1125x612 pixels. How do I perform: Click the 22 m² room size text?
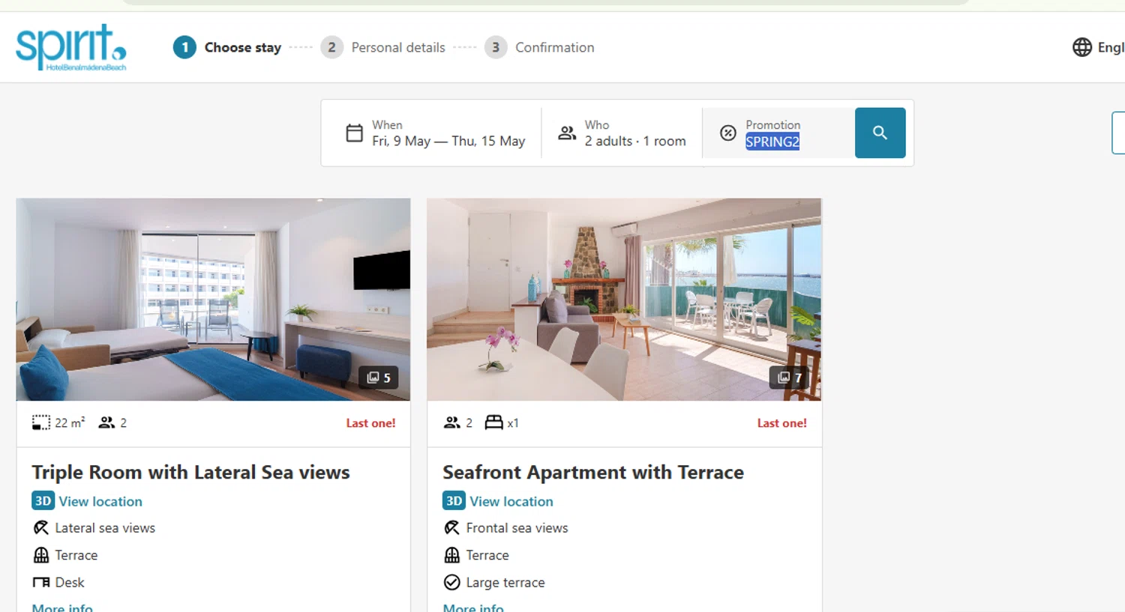point(70,422)
